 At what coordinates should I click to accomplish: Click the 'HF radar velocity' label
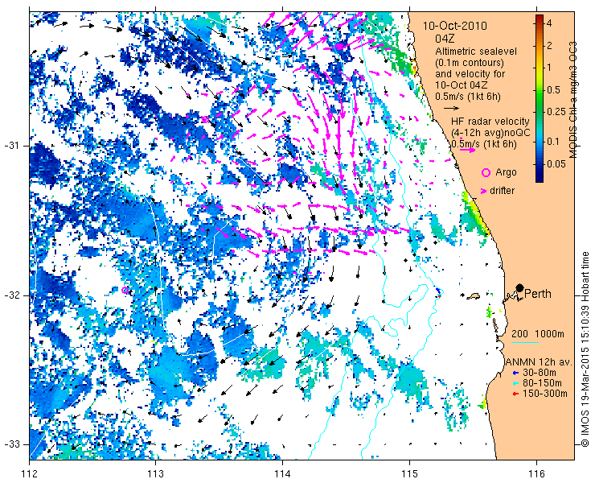(490, 122)
